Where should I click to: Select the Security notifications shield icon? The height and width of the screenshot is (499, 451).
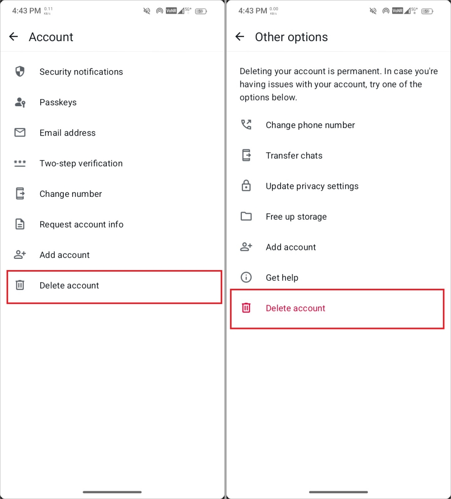pos(20,71)
